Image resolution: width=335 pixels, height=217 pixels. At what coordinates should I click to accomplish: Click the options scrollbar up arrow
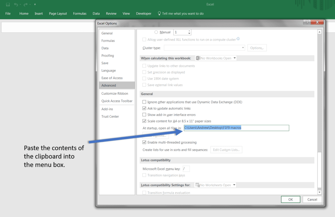[x=319, y=32]
